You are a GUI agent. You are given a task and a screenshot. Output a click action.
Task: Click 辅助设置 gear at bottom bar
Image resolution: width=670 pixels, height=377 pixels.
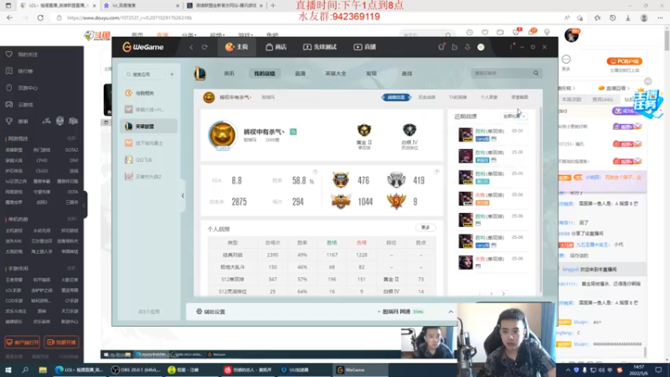pyautogui.click(x=211, y=312)
